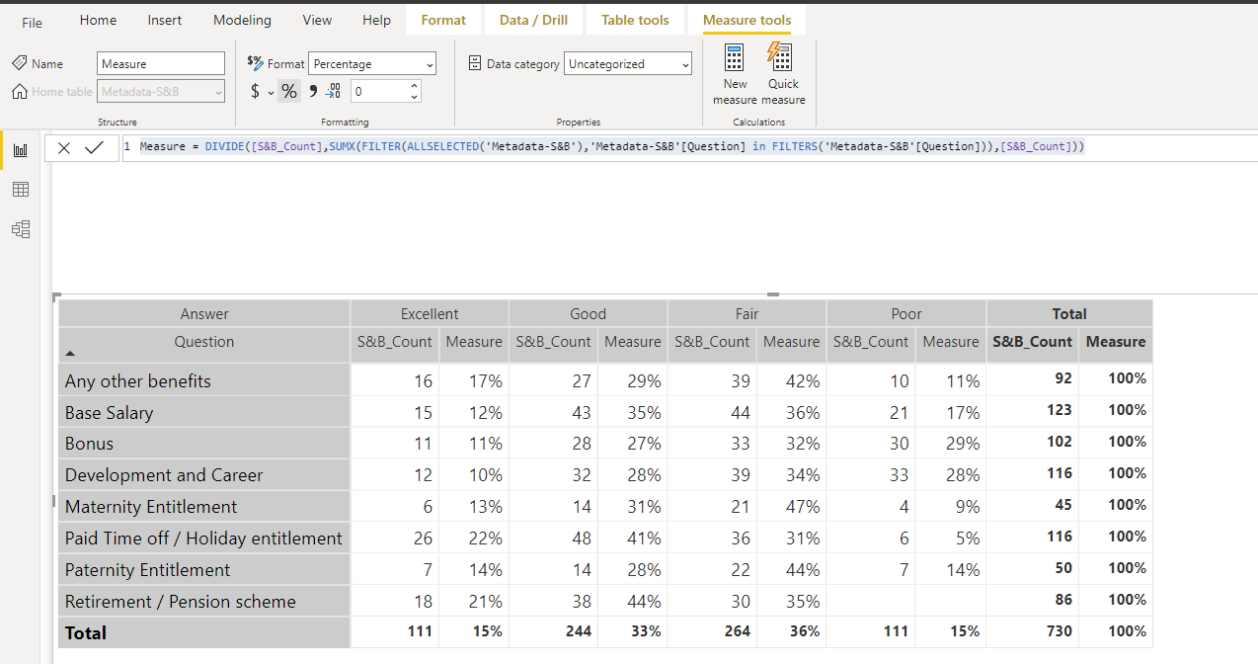The width and height of the screenshot is (1258, 664).
Task: Click the Total column header
Action: click(x=1069, y=313)
